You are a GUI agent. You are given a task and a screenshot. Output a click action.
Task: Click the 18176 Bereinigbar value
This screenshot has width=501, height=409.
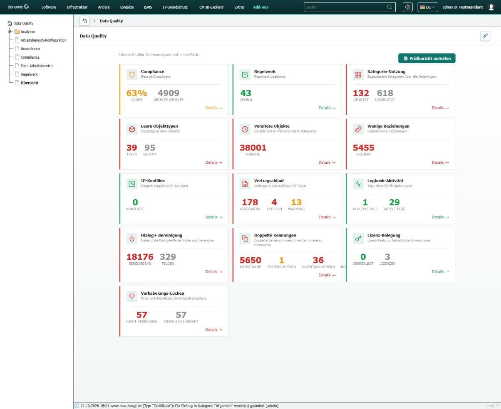(x=140, y=257)
